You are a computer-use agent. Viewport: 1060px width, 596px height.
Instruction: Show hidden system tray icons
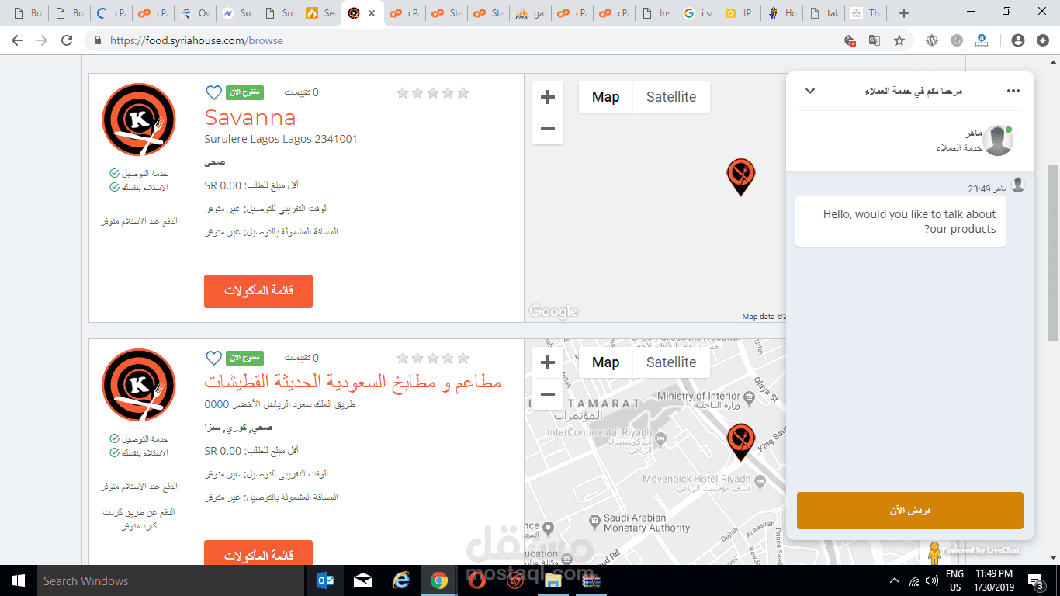click(895, 580)
